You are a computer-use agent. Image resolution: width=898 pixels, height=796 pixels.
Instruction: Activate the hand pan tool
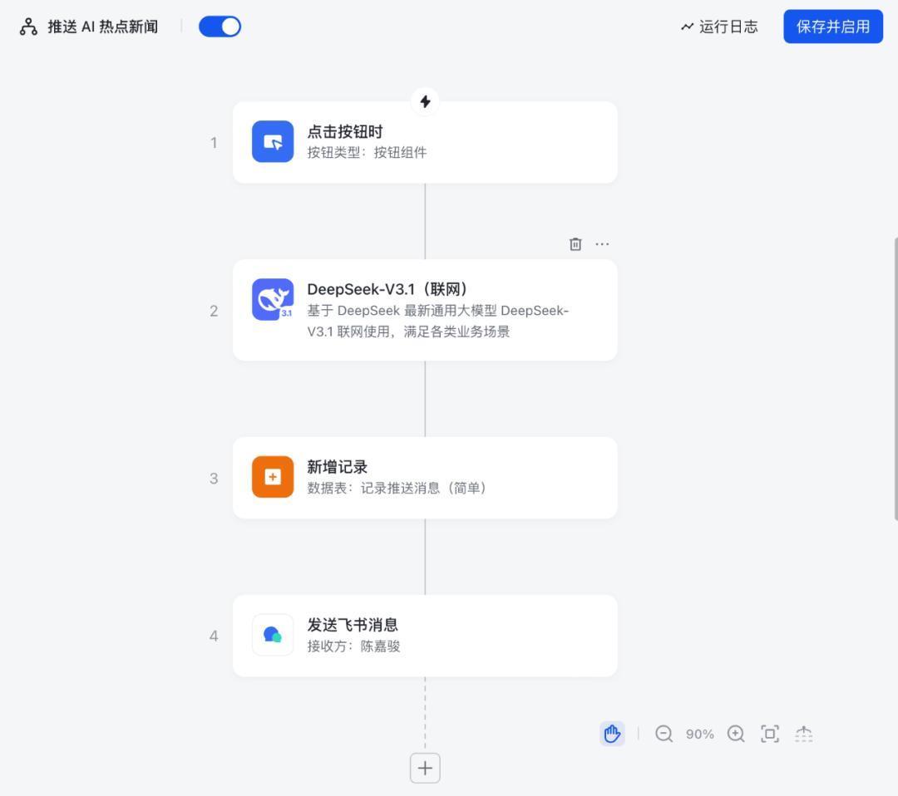pos(612,734)
